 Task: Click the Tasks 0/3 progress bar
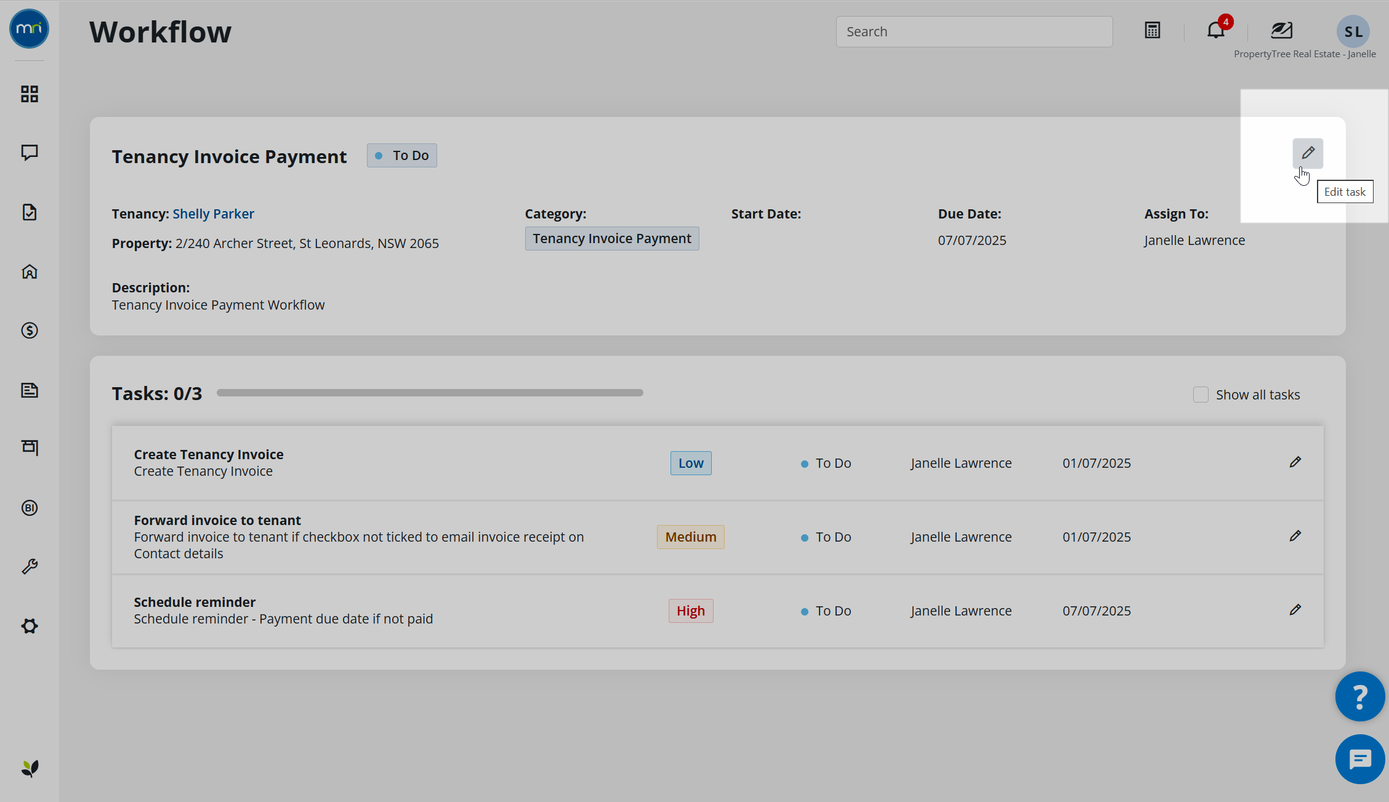(x=430, y=393)
